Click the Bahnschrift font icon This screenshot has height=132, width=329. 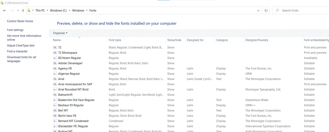tap(55, 95)
